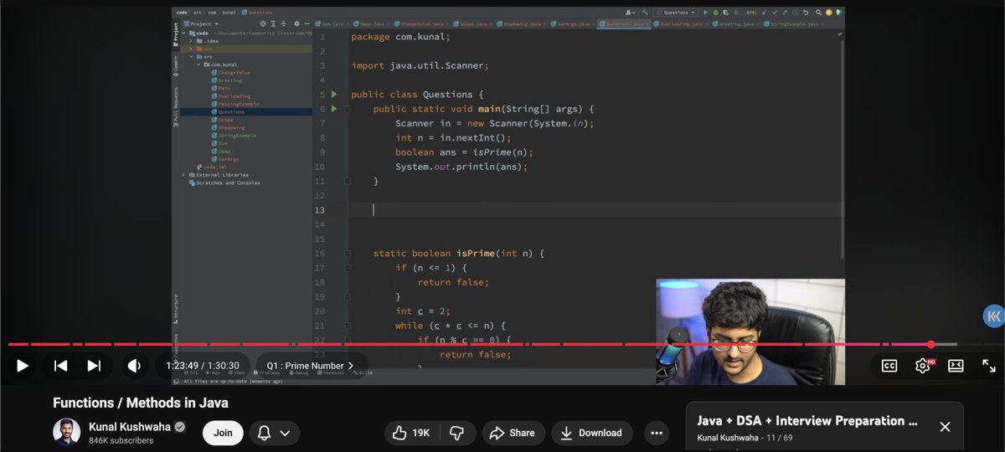Expand the notification preferences chevron

[286, 433]
